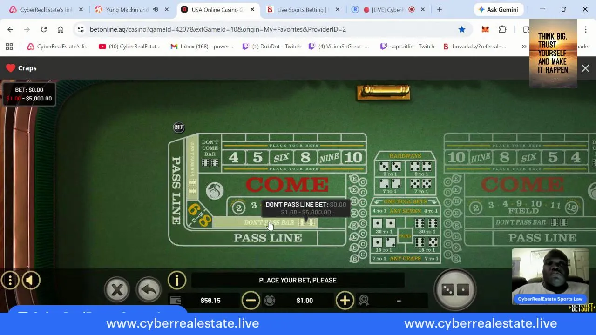Open the game menu three-dots icon

pyautogui.click(x=10, y=280)
